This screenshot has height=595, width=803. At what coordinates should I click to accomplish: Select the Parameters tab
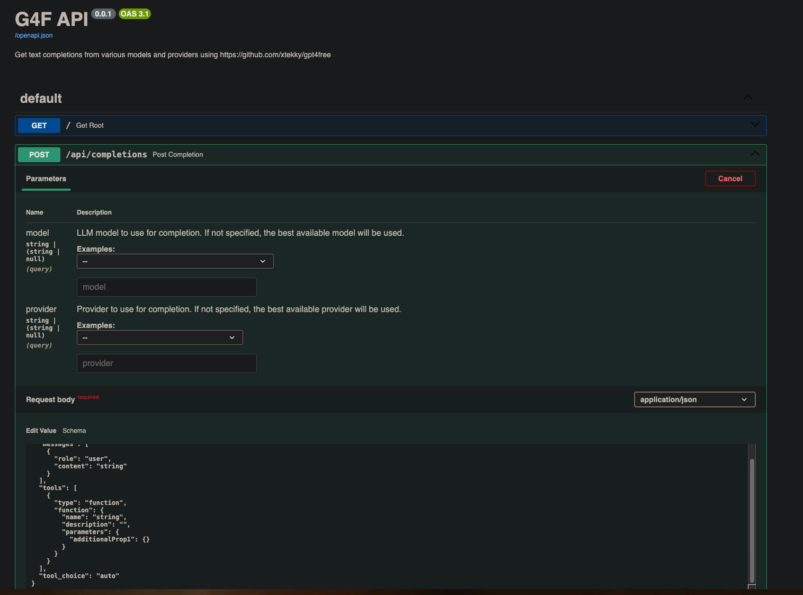pos(46,179)
